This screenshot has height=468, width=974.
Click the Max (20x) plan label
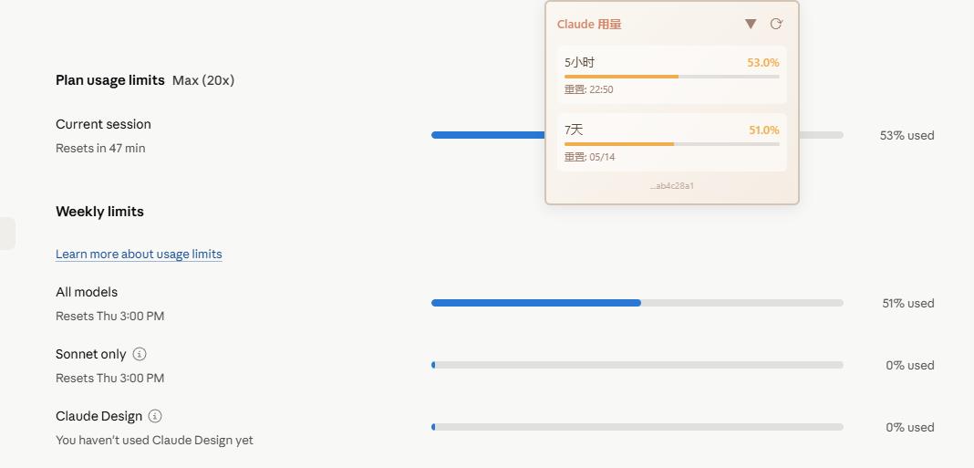pos(203,80)
